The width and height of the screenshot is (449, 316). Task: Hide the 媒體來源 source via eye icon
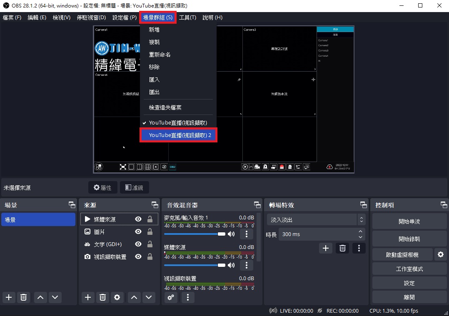[x=138, y=219]
